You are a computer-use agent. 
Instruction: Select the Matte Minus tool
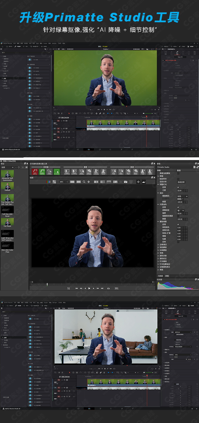tap(136, 172)
